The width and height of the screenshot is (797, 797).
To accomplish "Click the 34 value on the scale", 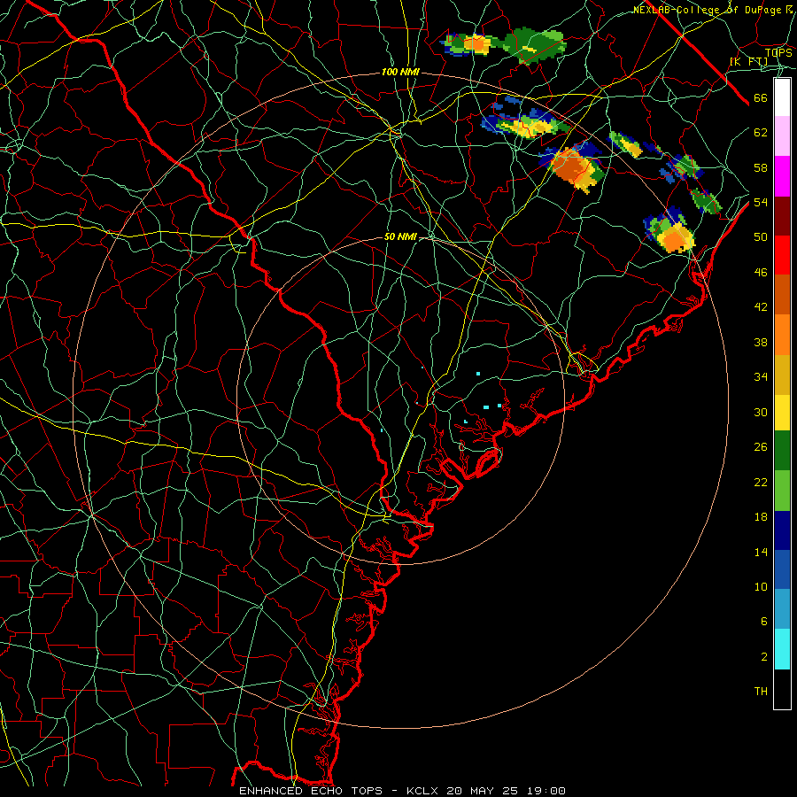I will [x=761, y=377].
